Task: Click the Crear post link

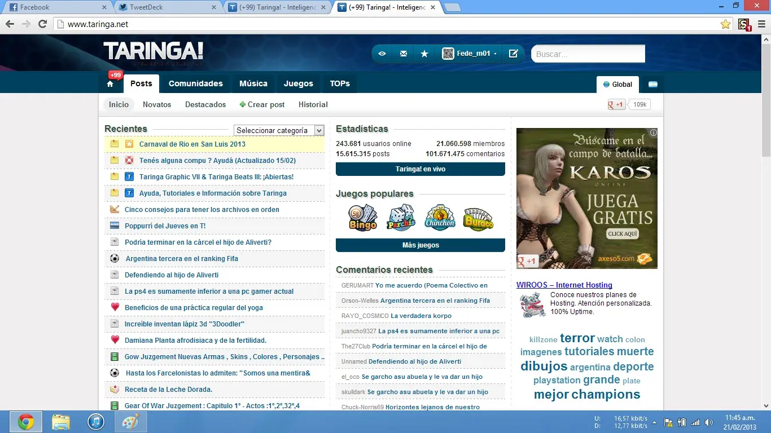Action: [x=262, y=104]
